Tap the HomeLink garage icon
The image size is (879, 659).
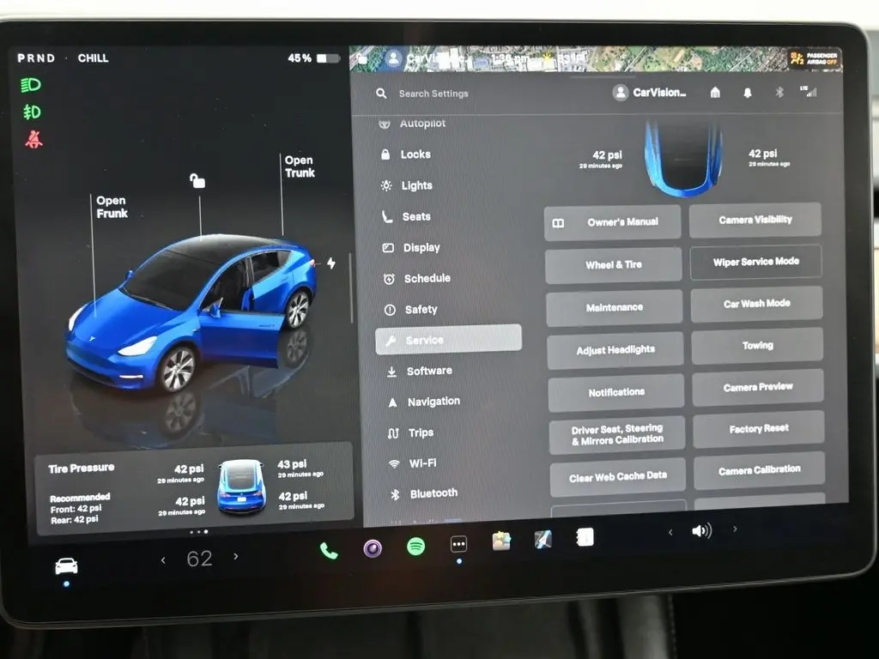(715, 93)
